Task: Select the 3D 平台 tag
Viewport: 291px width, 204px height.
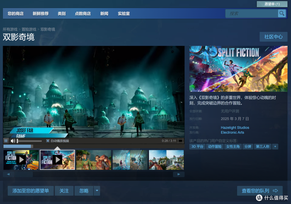Action: tap(197, 146)
